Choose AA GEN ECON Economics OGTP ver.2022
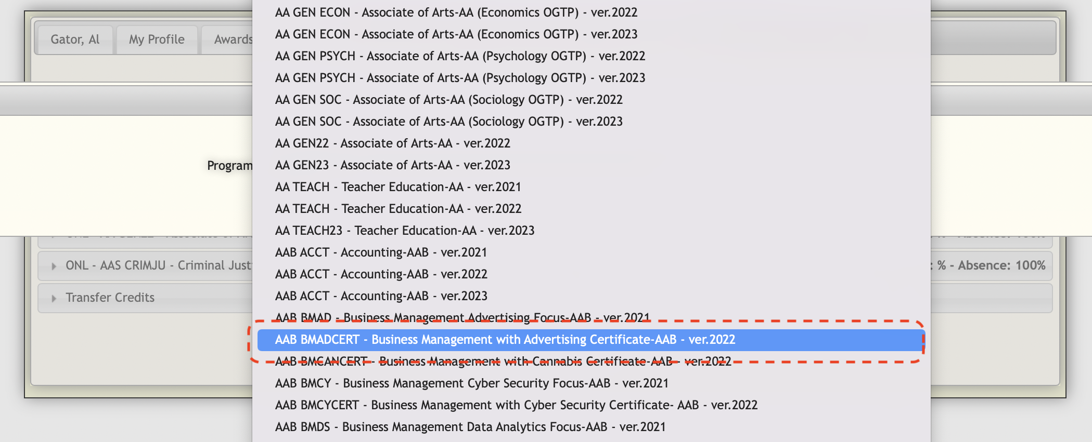This screenshot has height=442, width=1092. point(456,12)
